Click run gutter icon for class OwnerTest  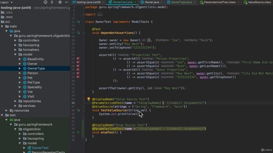click(78, 22)
